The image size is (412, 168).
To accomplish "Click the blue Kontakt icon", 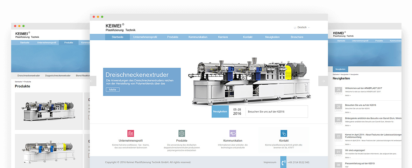I will point(284,133).
